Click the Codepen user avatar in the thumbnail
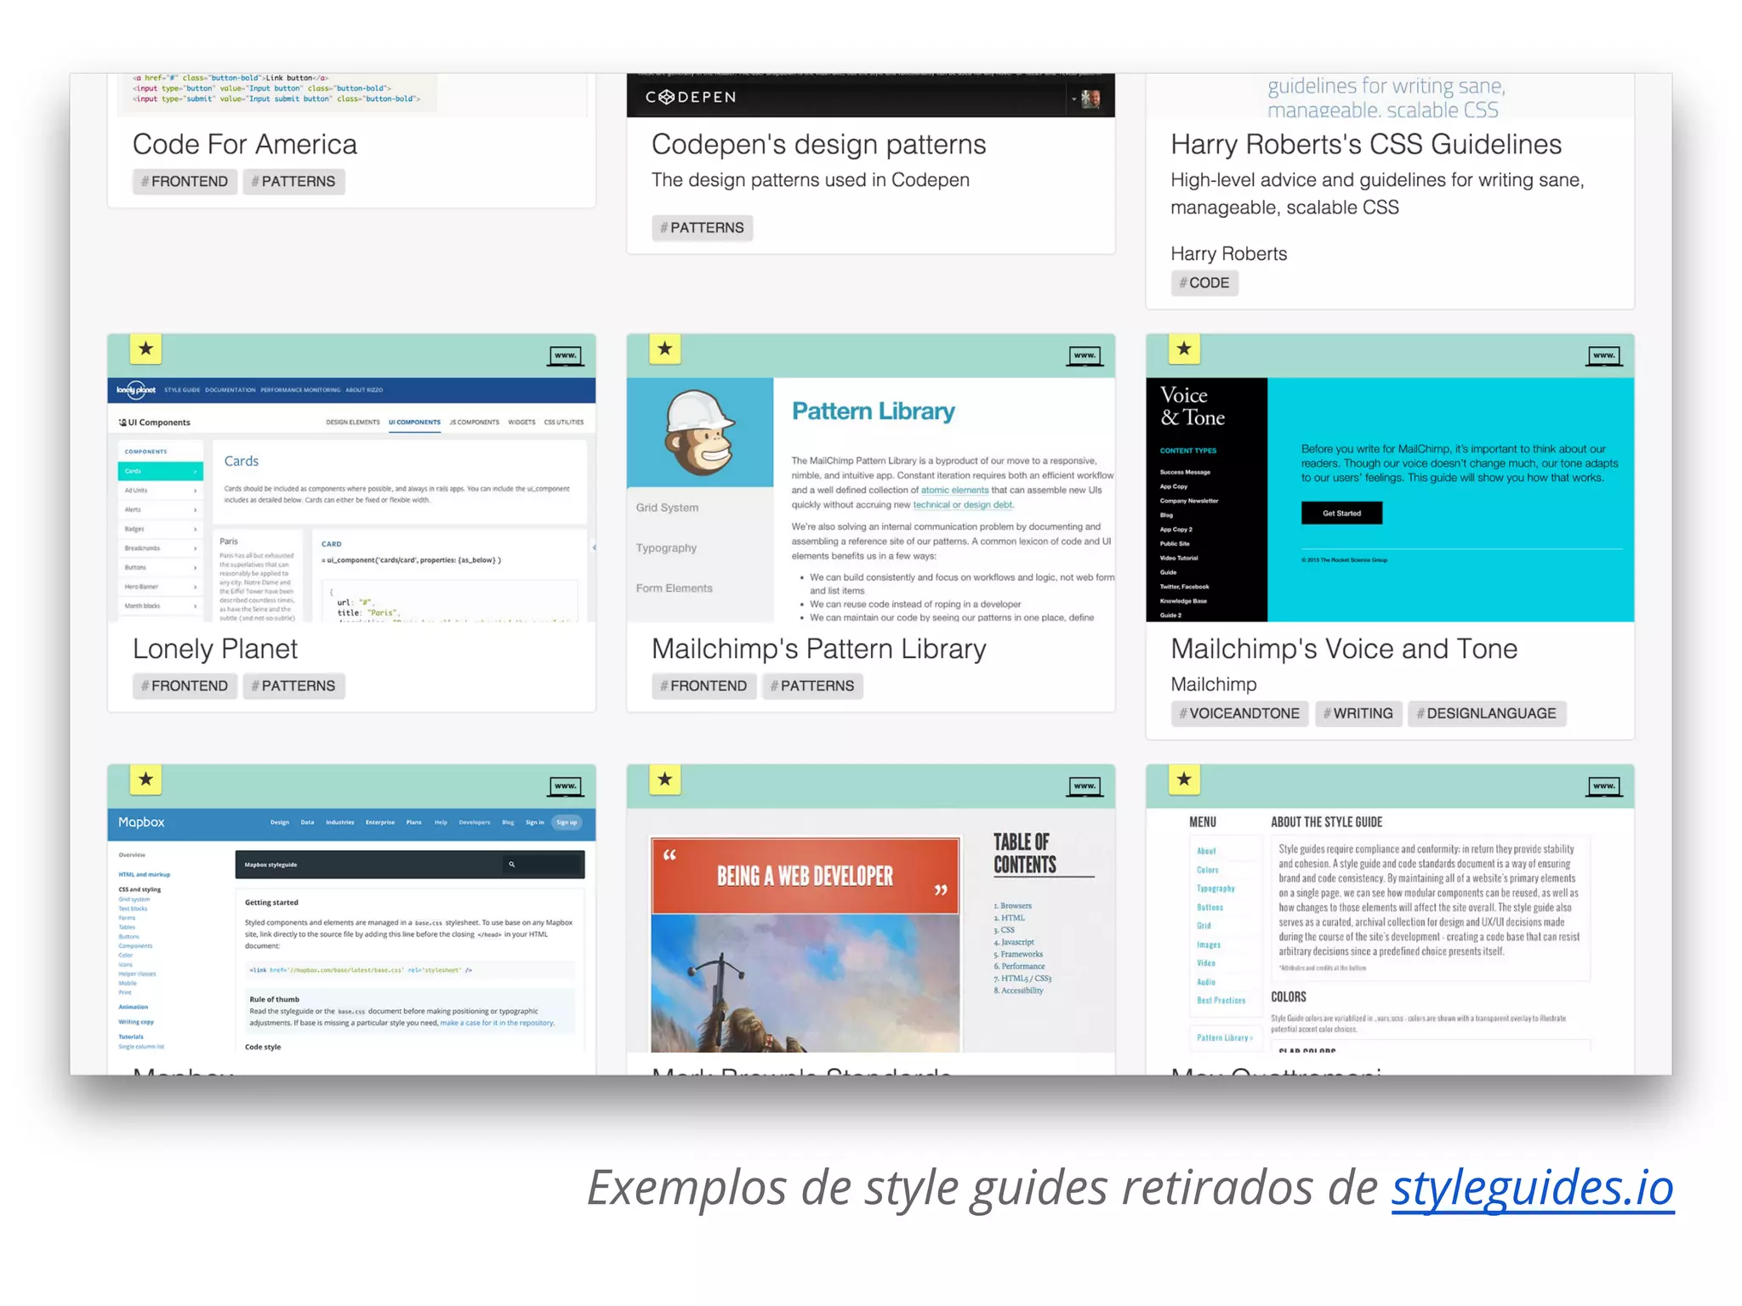 (1090, 99)
